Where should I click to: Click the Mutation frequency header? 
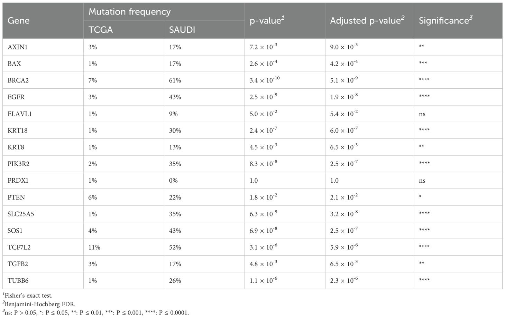(x=129, y=12)
